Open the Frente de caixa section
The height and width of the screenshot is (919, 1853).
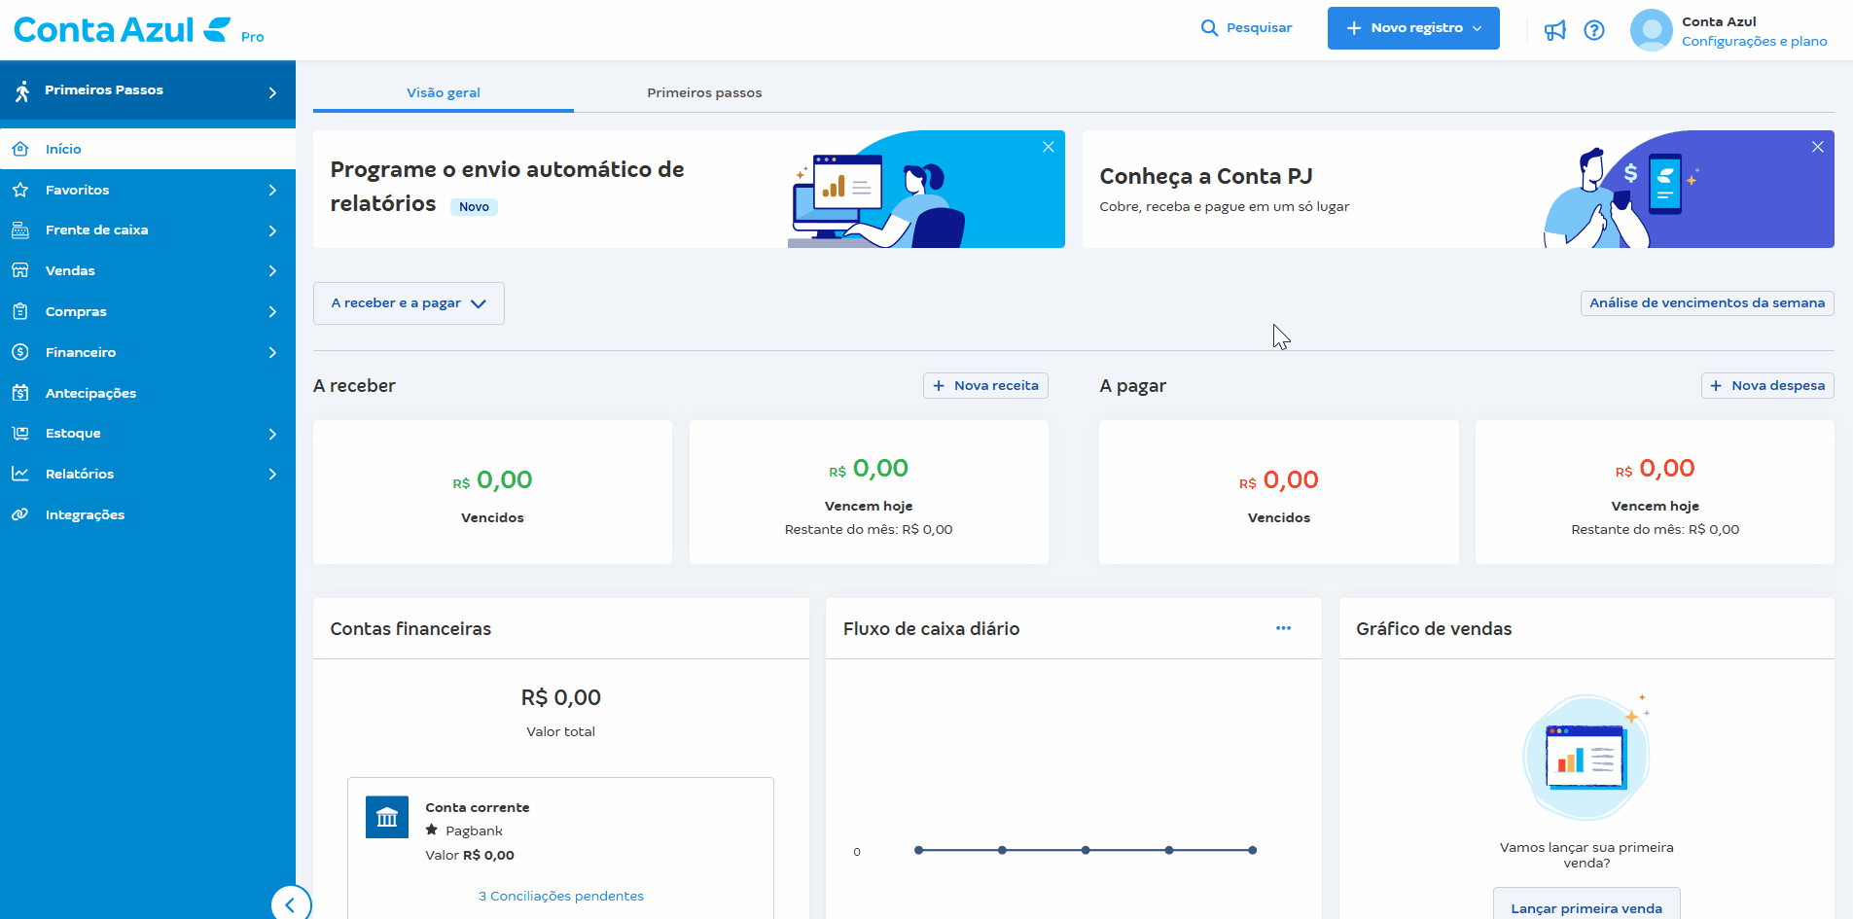click(x=21, y=230)
